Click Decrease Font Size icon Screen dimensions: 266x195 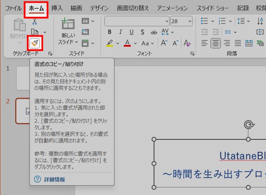(175, 43)
